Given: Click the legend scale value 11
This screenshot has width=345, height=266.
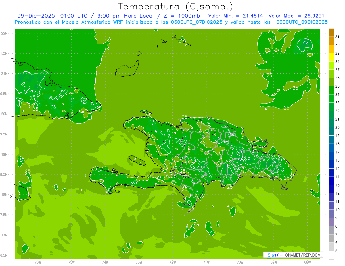Looking at the screenshot, I should 338,201.
